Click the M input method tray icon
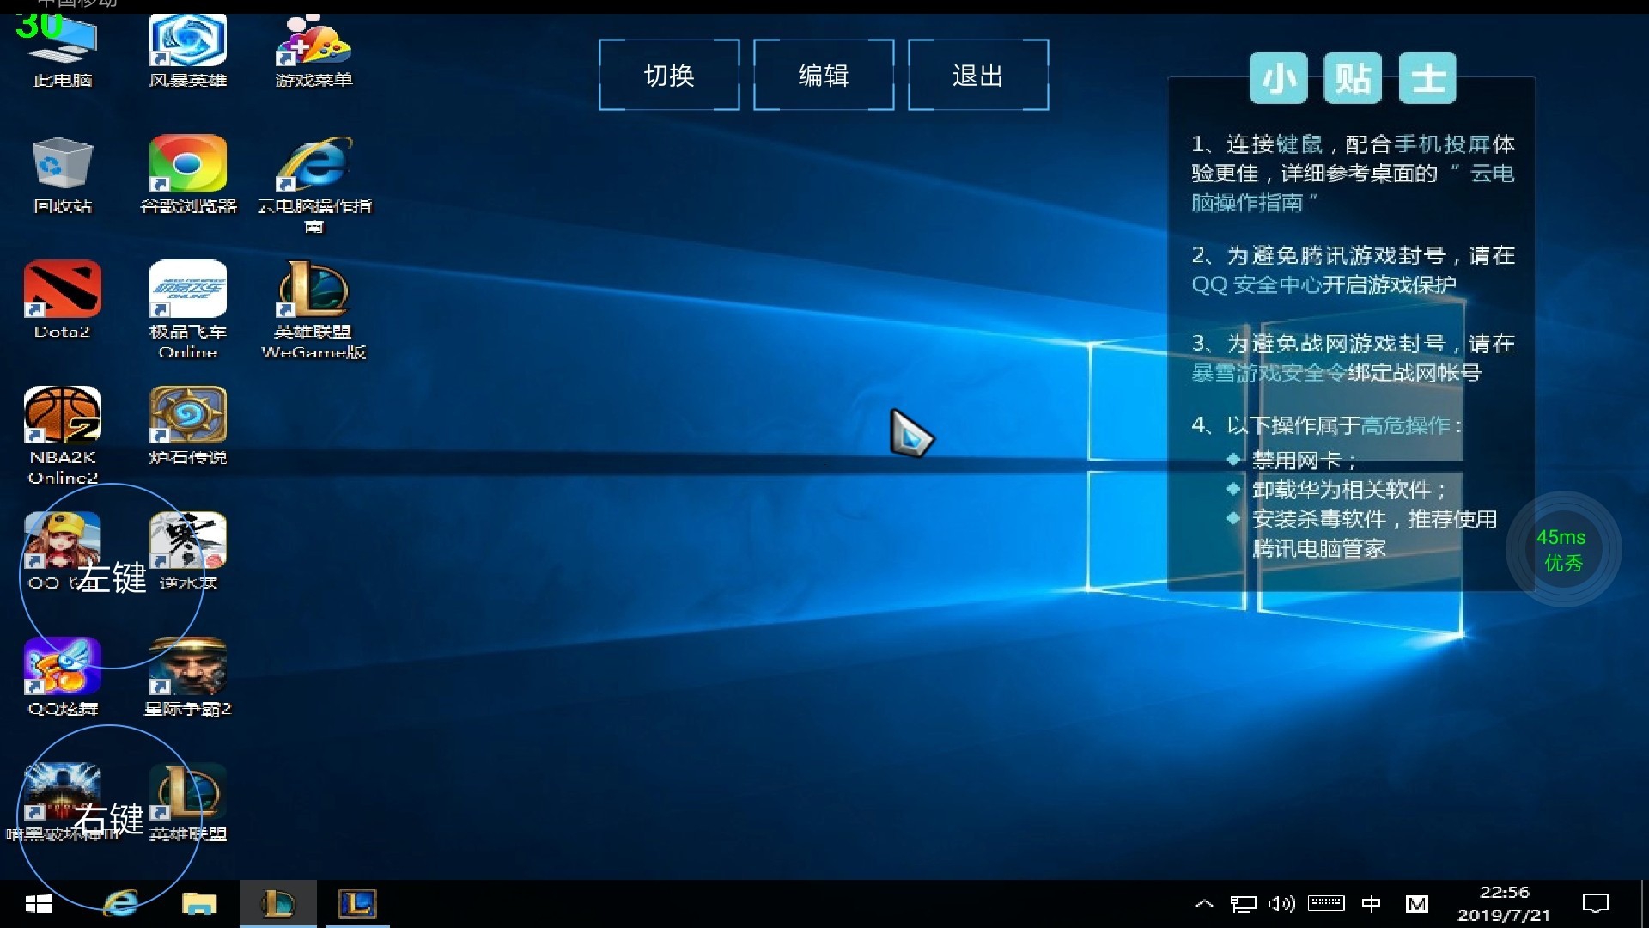This screenshot has height=928, width=1649. tap(1417, 904)
